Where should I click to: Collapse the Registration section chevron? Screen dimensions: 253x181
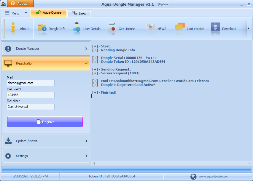coord(86,63)
